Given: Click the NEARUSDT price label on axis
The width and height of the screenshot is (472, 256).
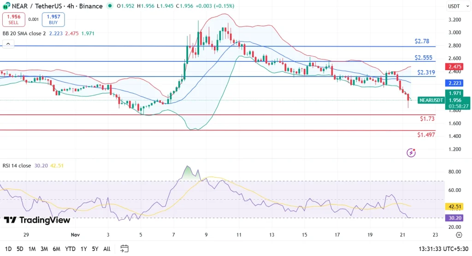Looking at the screenshot, I should [x=431, y=100].
